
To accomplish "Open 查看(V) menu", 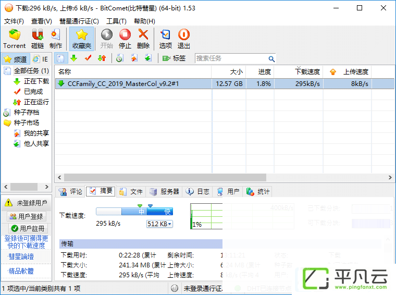I will click(41, 21).
